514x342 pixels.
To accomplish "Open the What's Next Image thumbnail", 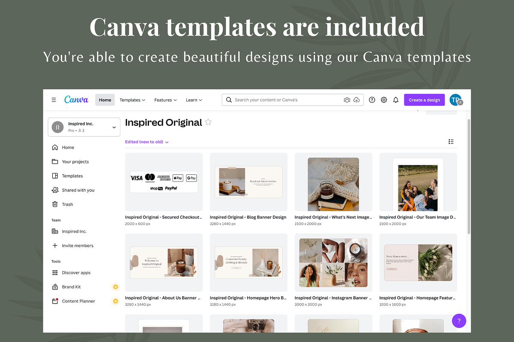I will coord(333,182).
